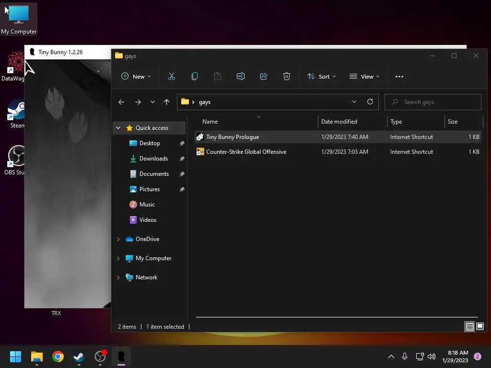Open the New dropdown menu
Image resolution: width=491 pixels, height=368 pixels.
[x=136, y=76]
